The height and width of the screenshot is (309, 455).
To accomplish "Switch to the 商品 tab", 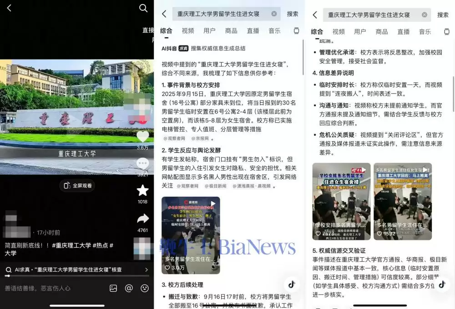I will pos(231,30).
